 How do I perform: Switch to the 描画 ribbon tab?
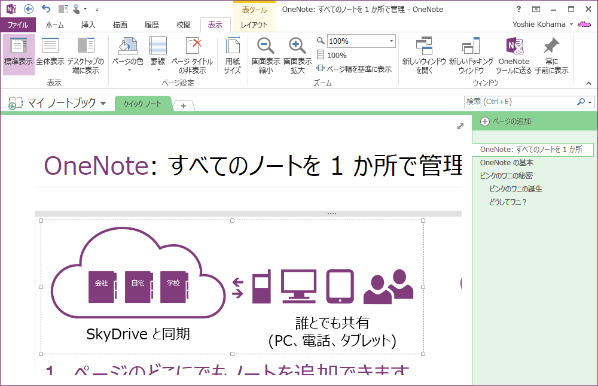[120, 25]
